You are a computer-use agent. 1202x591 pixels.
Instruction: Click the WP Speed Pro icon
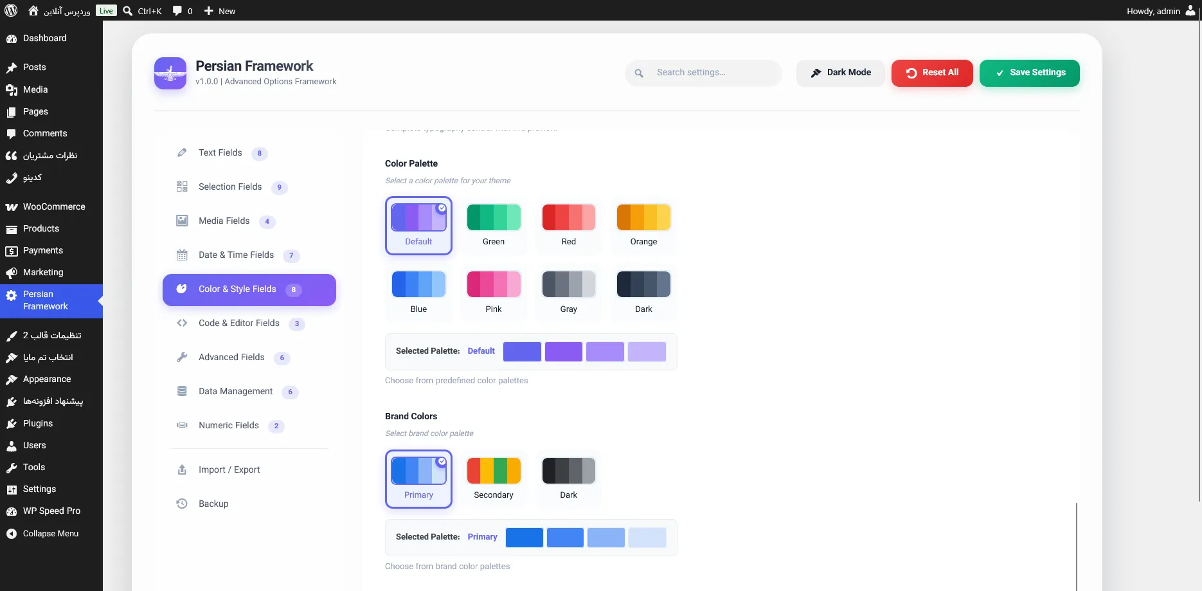(12, 511)
